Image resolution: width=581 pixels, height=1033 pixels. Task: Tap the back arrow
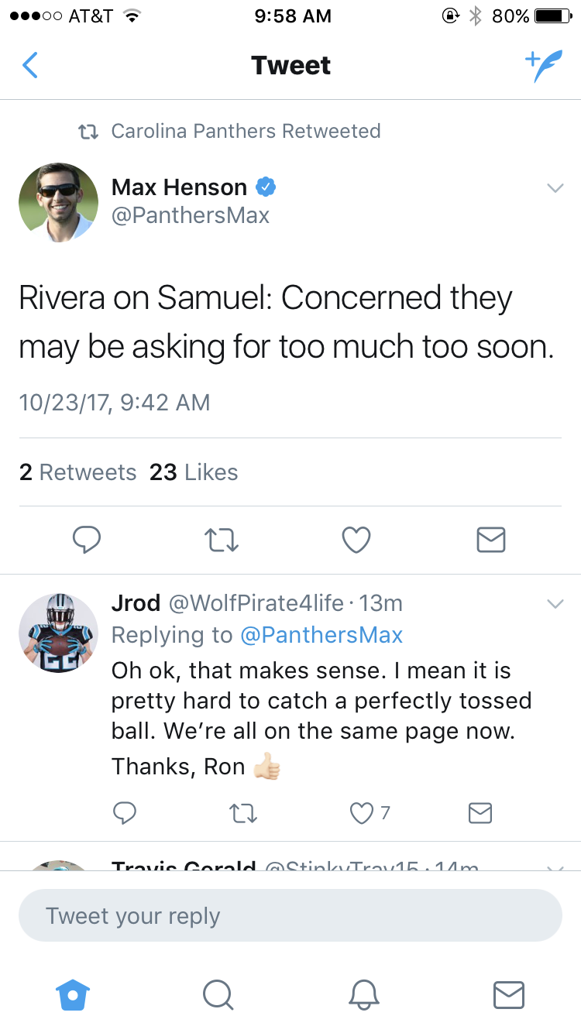(29, 66)
